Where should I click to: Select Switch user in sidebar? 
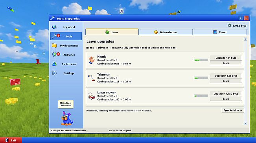(66, 64)
